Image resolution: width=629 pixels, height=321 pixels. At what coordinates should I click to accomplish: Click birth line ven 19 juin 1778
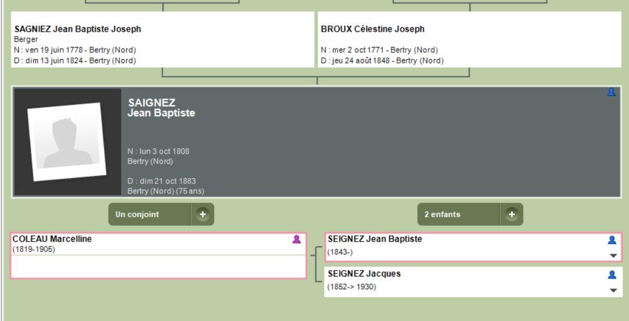(75, 50)
